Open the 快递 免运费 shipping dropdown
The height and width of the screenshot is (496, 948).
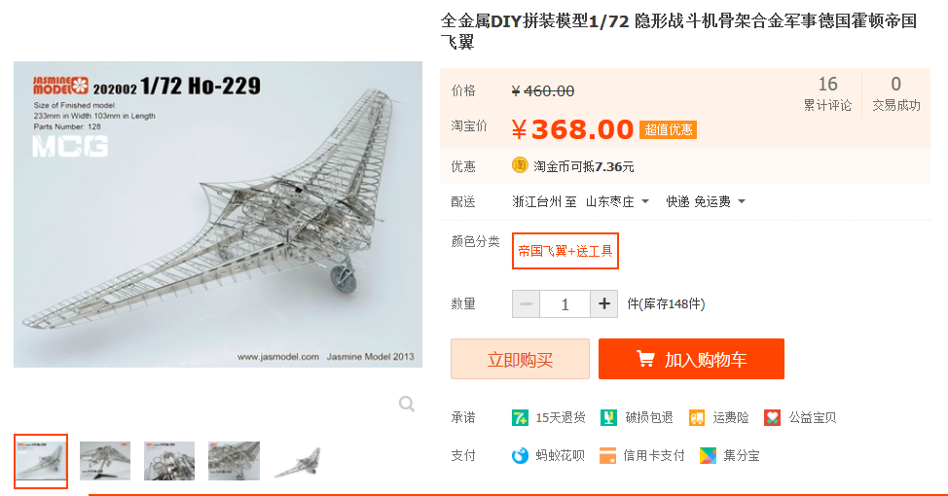pos(706,201)
